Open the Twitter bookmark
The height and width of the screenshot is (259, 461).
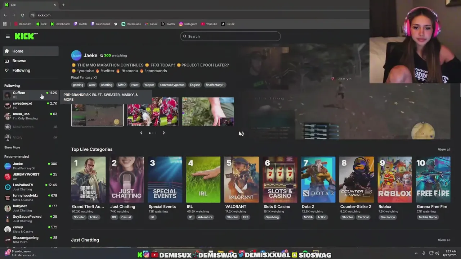168,24
